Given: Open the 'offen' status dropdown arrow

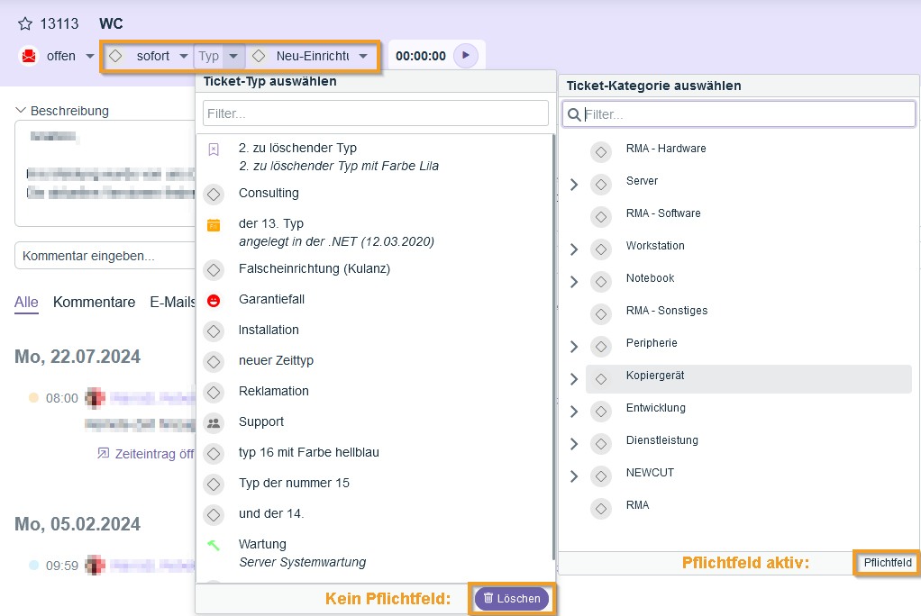Looking at the screenshot, I should (90, 56).
